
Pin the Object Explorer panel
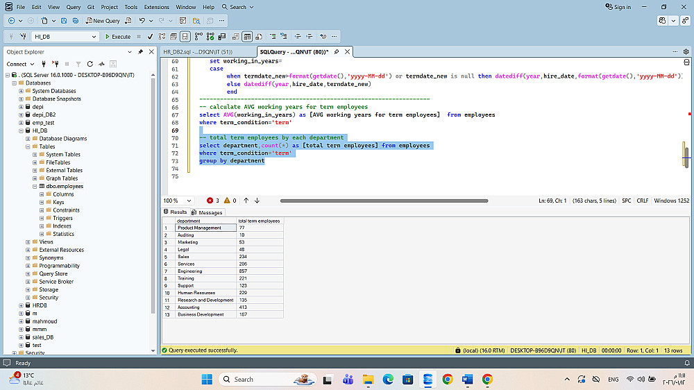141,52
